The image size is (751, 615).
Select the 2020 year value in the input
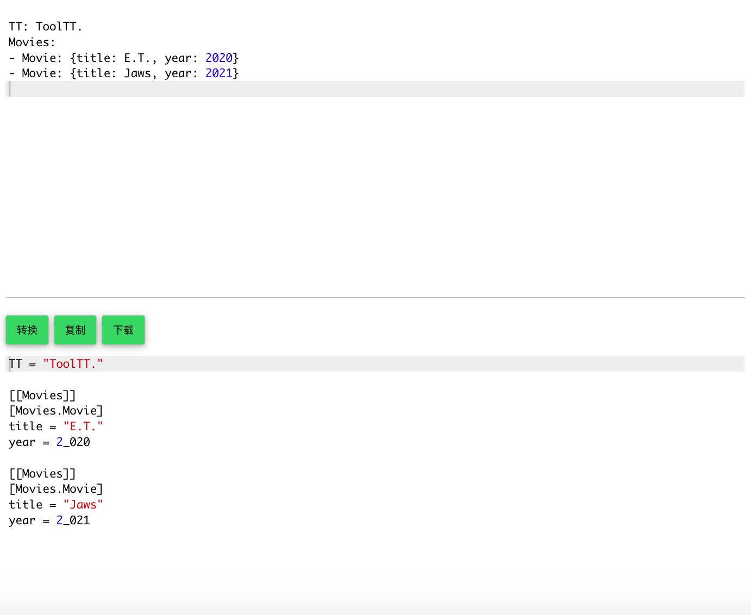click(x=219, y=58)
